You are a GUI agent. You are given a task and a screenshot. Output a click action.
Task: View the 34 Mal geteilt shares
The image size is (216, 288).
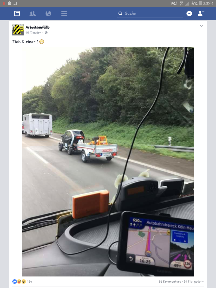[x=194, y=281]
